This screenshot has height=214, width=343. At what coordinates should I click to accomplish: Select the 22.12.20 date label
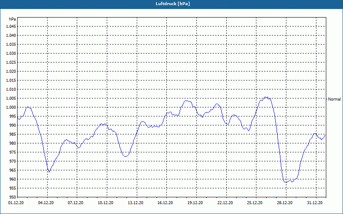[225, 203]
